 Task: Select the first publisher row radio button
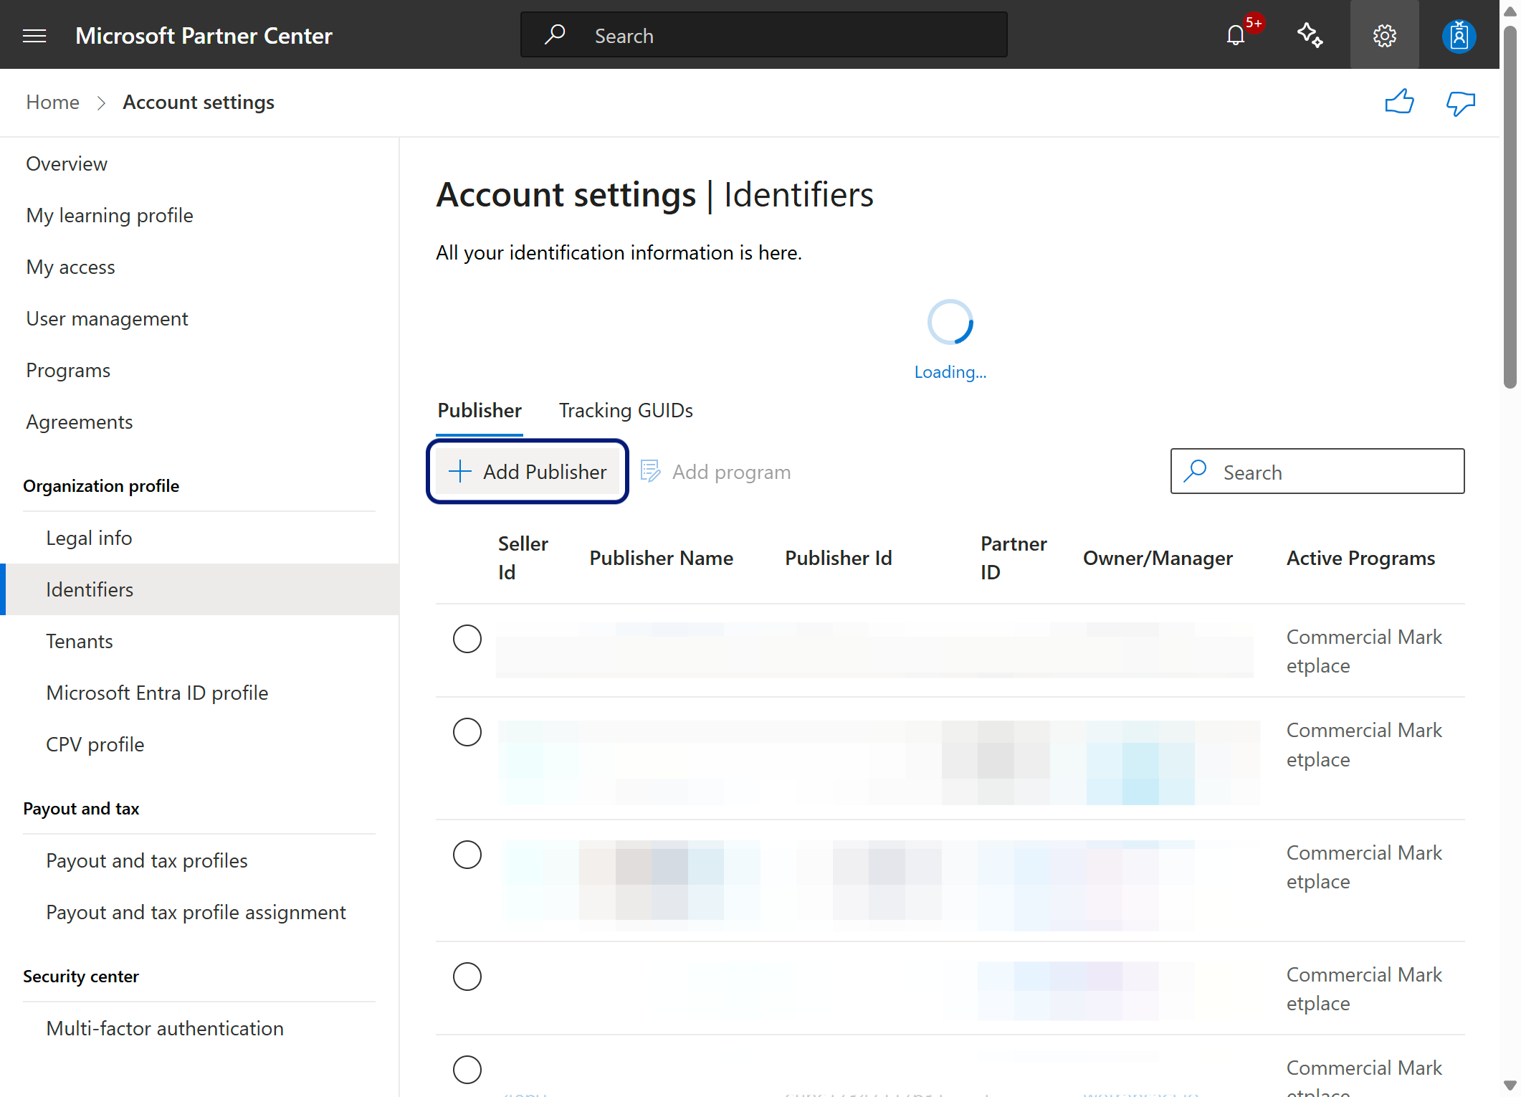tap(467, 639)
